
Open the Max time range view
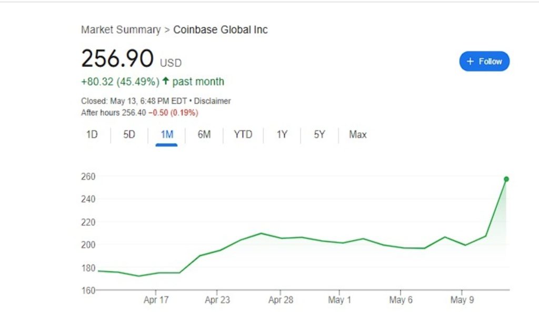click(x=357, y=135)
